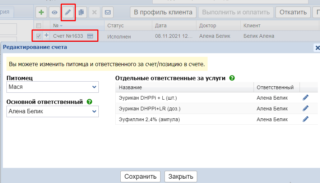Viewport: 320px width, 183px height.
Task: Click the envelope send email icon
Action: click(x=107, y=12)
